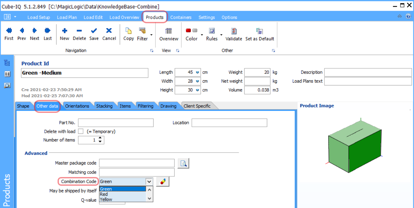Go to First product record
Viewport: 414px width, 208px height.
9,34
